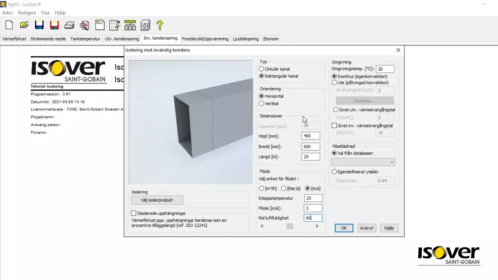Create a new file with the blank page icon
Image resolution: width=498 pixels, height=280 pixels.
[x=9, y=25]
